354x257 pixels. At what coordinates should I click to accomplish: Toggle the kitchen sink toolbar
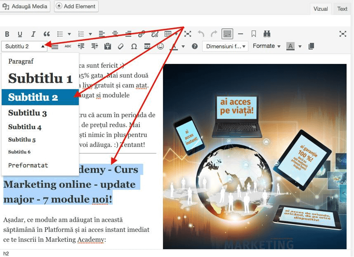tap(227, 34)
